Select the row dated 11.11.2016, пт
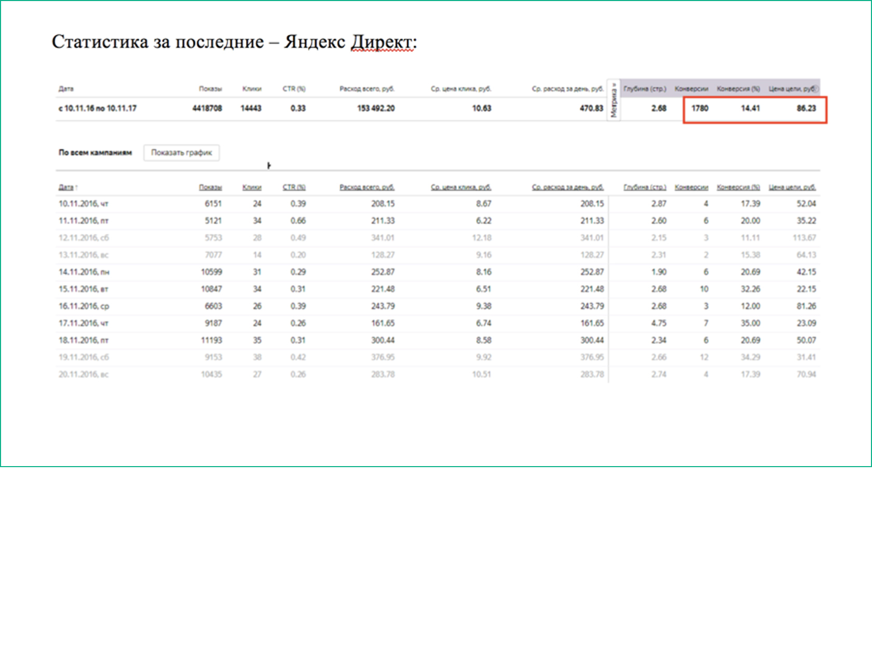Image resolution: width=872 pixels, height=654 pixels. 438,221
